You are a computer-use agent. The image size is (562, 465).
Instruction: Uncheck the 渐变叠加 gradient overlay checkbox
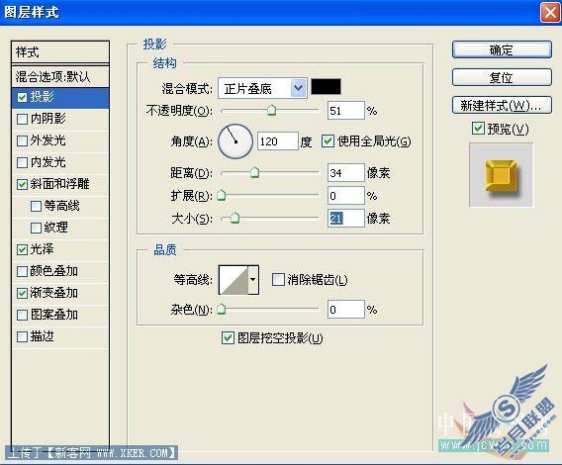[x=22, y=293]
